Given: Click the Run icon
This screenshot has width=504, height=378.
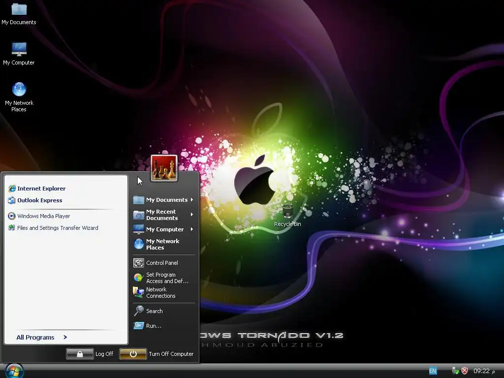Looking at the screenshot, I should tap(138, 326).
